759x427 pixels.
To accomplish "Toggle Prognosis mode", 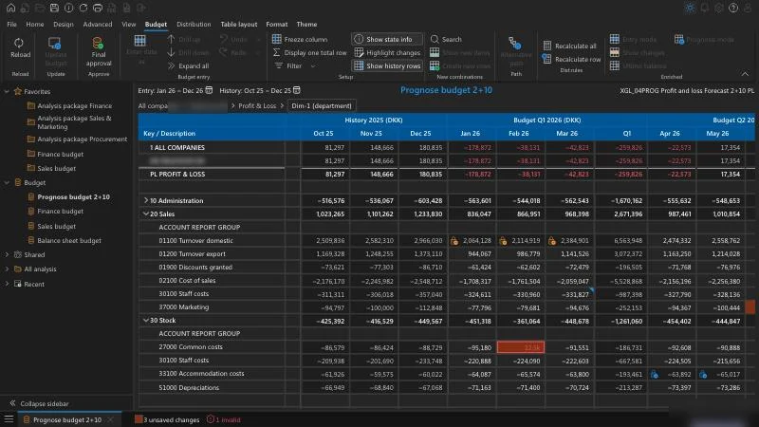I will click(x=704, y=39).
